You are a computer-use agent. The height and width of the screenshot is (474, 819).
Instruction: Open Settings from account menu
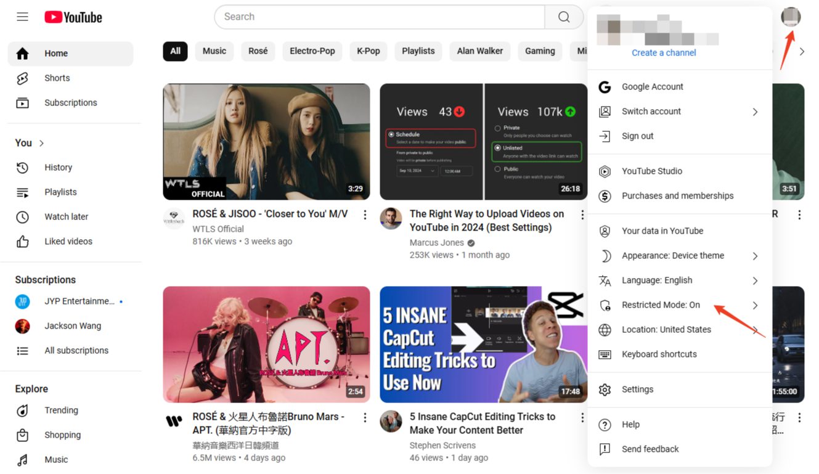click(680, 390)
